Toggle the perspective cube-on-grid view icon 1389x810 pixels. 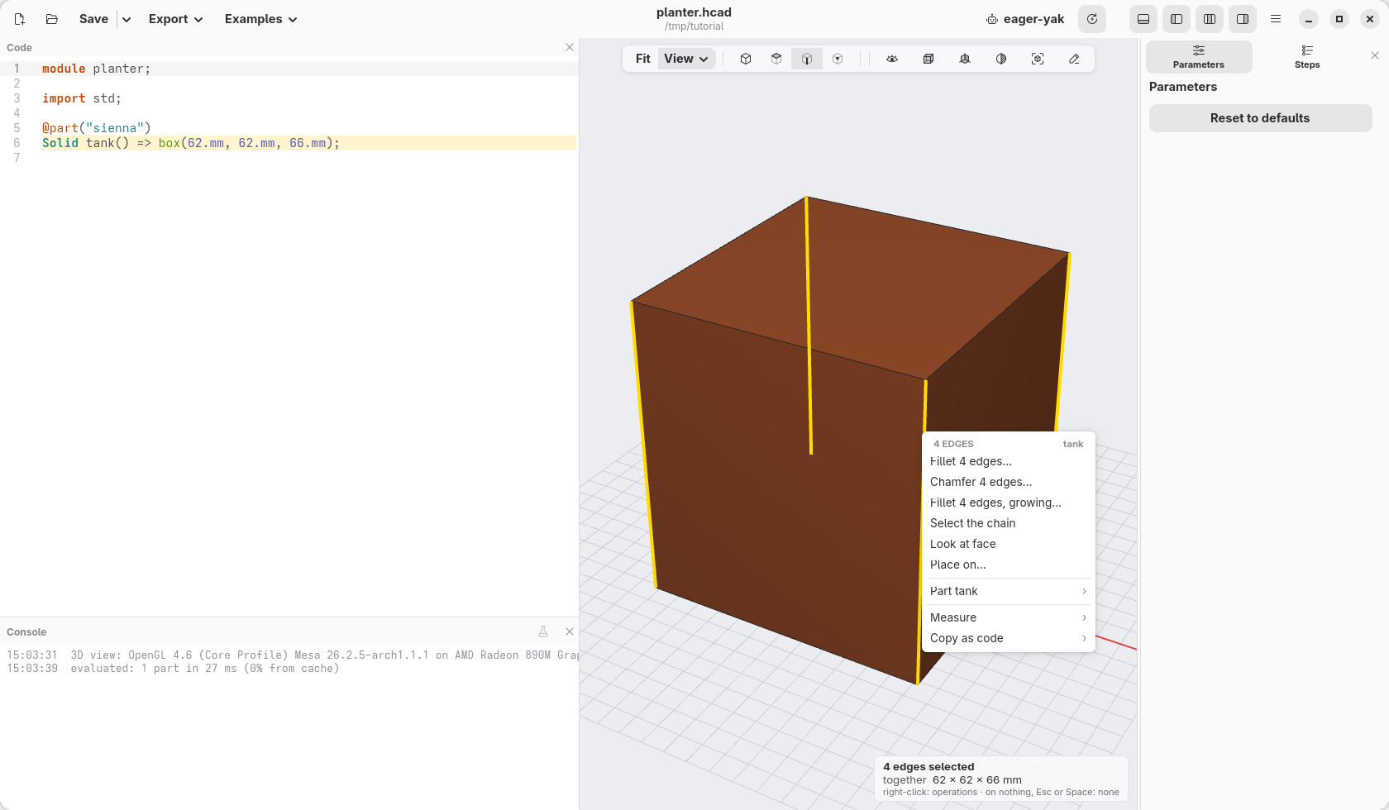point(965,59)
